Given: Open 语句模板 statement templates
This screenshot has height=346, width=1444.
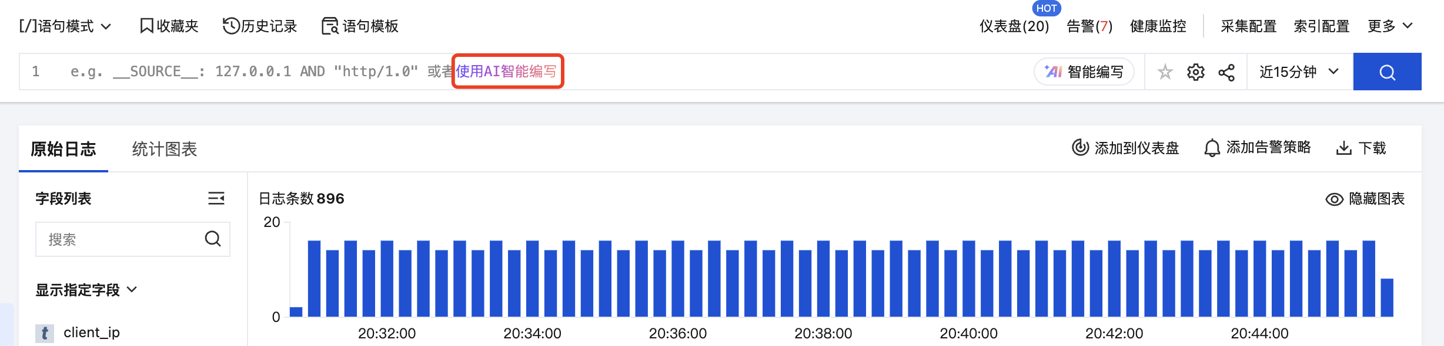Looking at the screenshot, I should [360, 26].
